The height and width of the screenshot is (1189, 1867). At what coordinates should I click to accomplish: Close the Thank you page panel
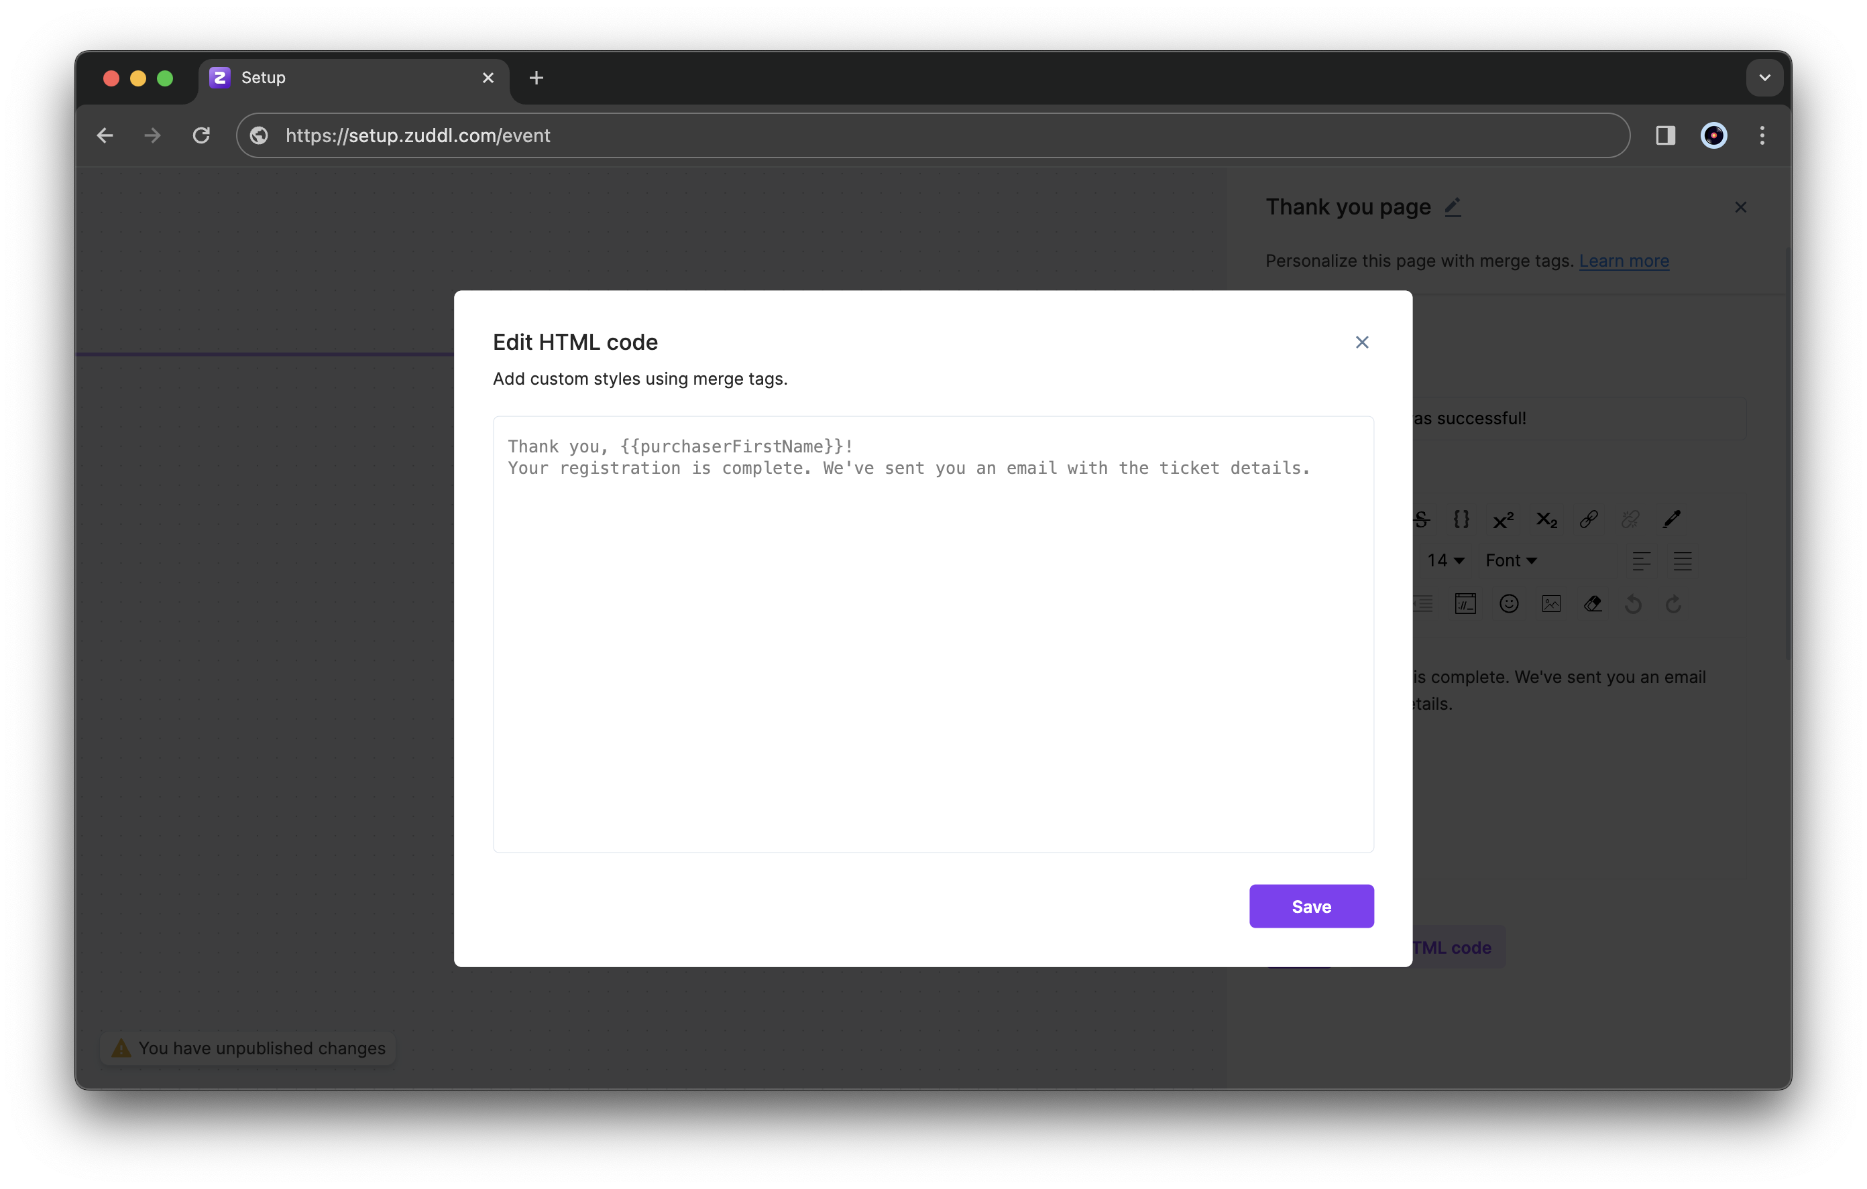pos(1741,207)
